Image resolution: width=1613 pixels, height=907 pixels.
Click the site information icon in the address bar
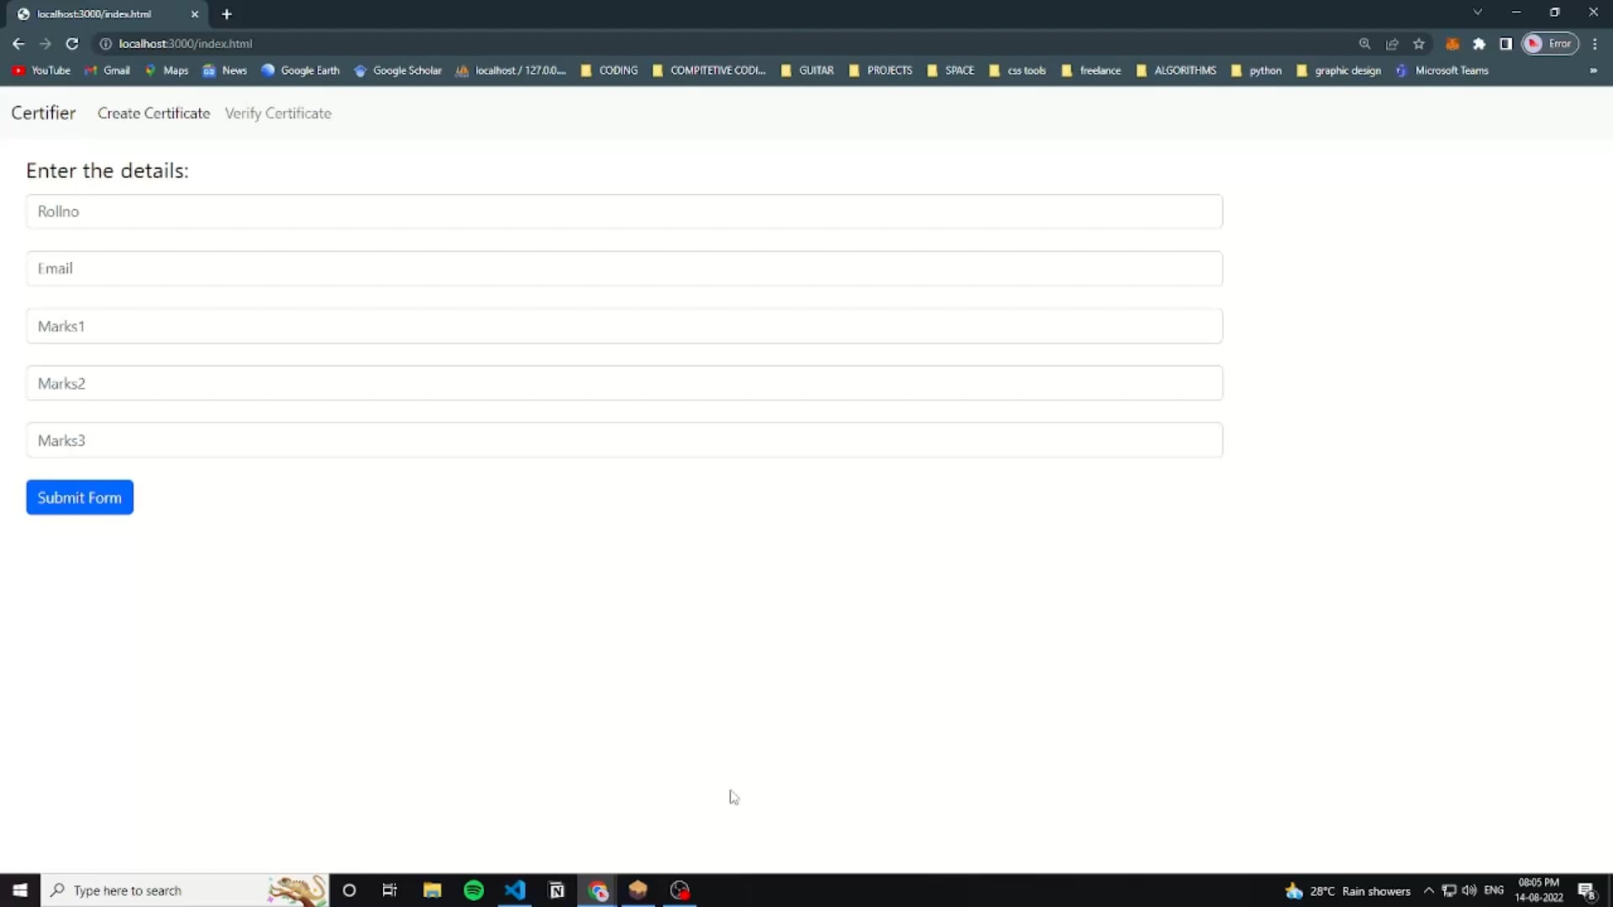[x=106, y=44]
